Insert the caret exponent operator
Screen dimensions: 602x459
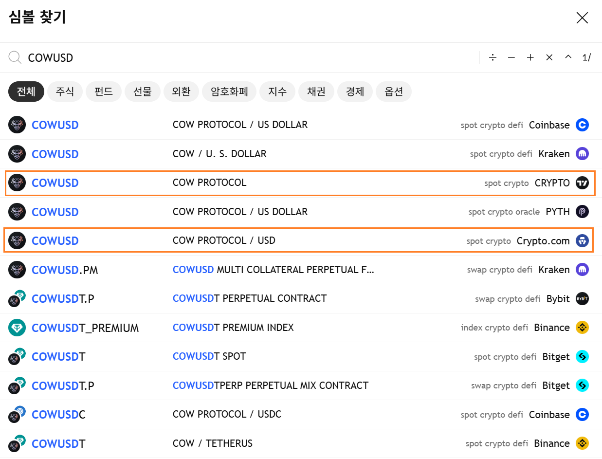[x=568, y=57]
